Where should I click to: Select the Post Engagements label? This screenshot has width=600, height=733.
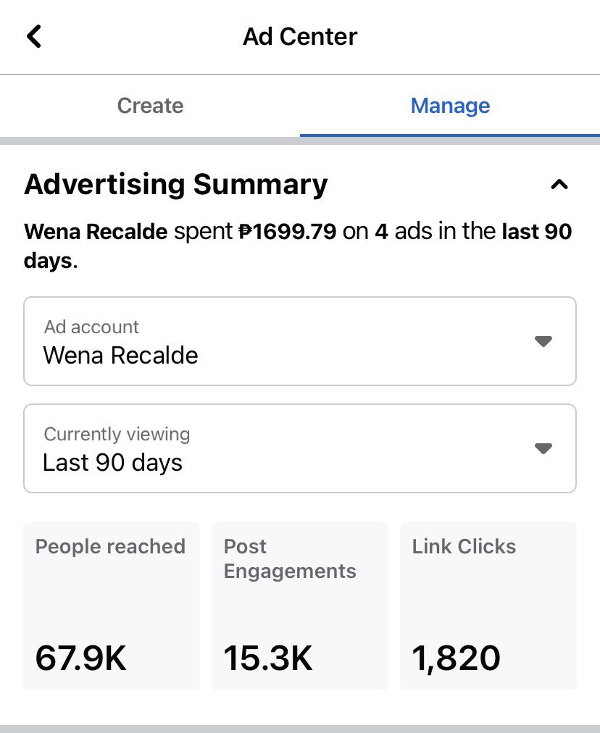(x=289, y=558)
